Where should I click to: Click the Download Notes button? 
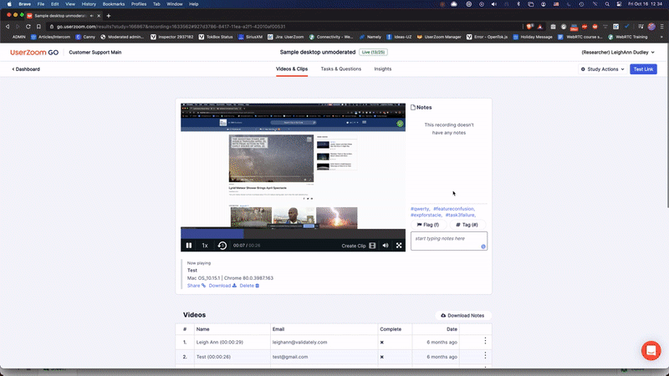462,316
